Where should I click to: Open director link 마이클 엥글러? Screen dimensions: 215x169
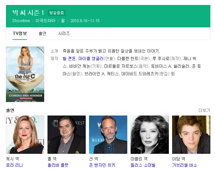(91, 59)
